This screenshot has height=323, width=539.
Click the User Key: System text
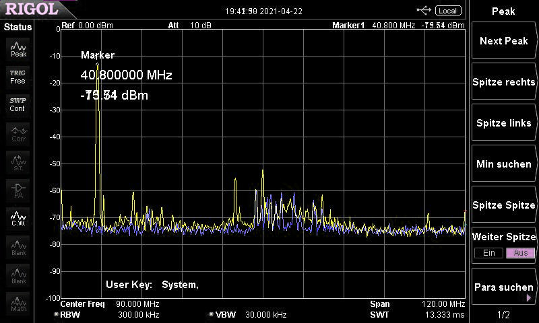(x=152, y=285)
